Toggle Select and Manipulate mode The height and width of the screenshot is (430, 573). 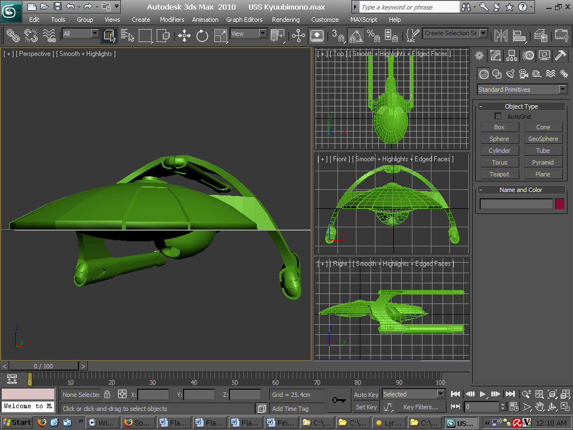(x=298, y=35)
